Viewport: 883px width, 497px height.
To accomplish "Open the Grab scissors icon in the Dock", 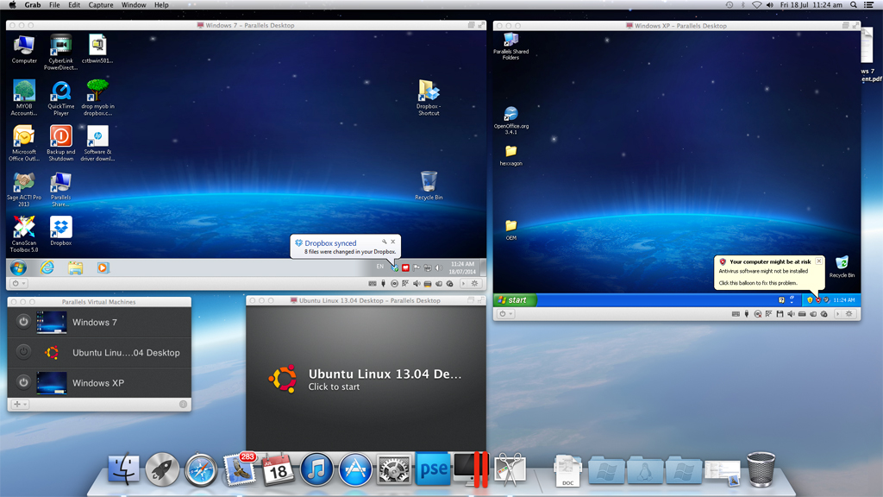I will click(x=510, y=469).
